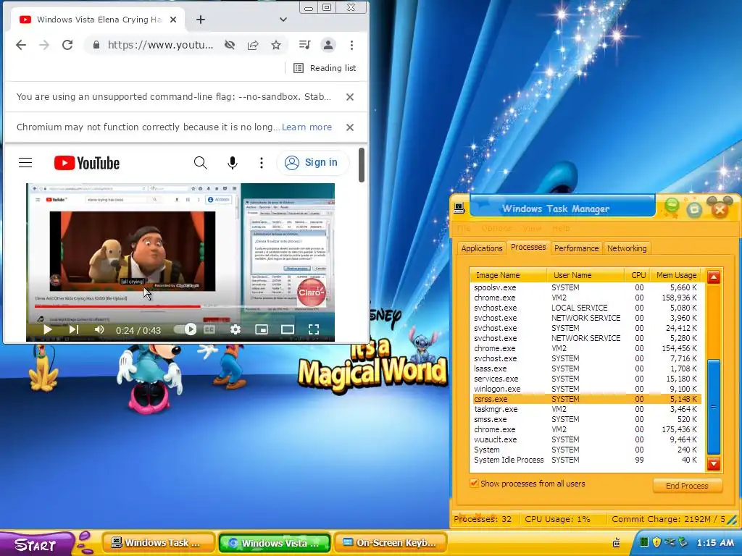
Task: Enable theater mode
Action: point(287,329)
